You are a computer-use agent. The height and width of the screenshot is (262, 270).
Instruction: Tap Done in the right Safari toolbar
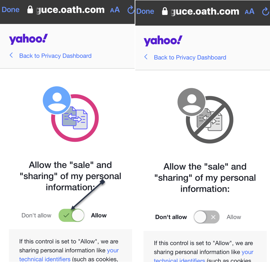[145, 11]
